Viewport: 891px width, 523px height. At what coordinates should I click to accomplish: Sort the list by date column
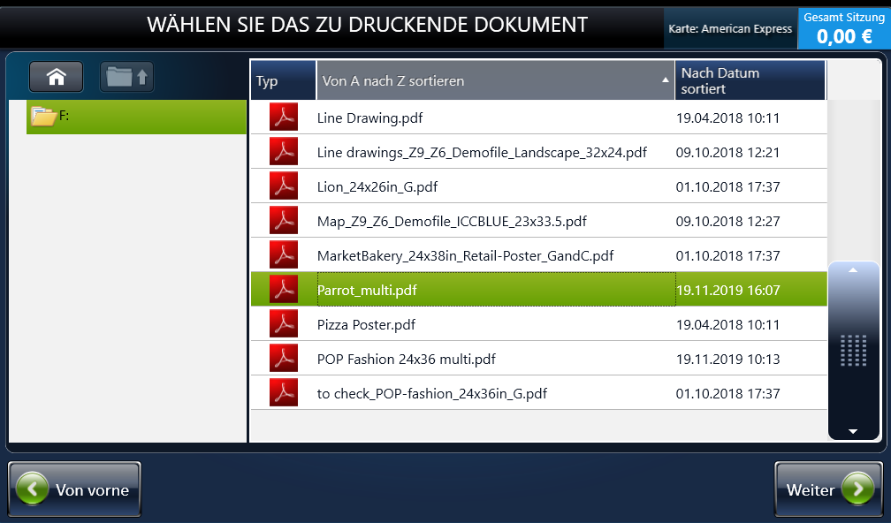(750, 80)
